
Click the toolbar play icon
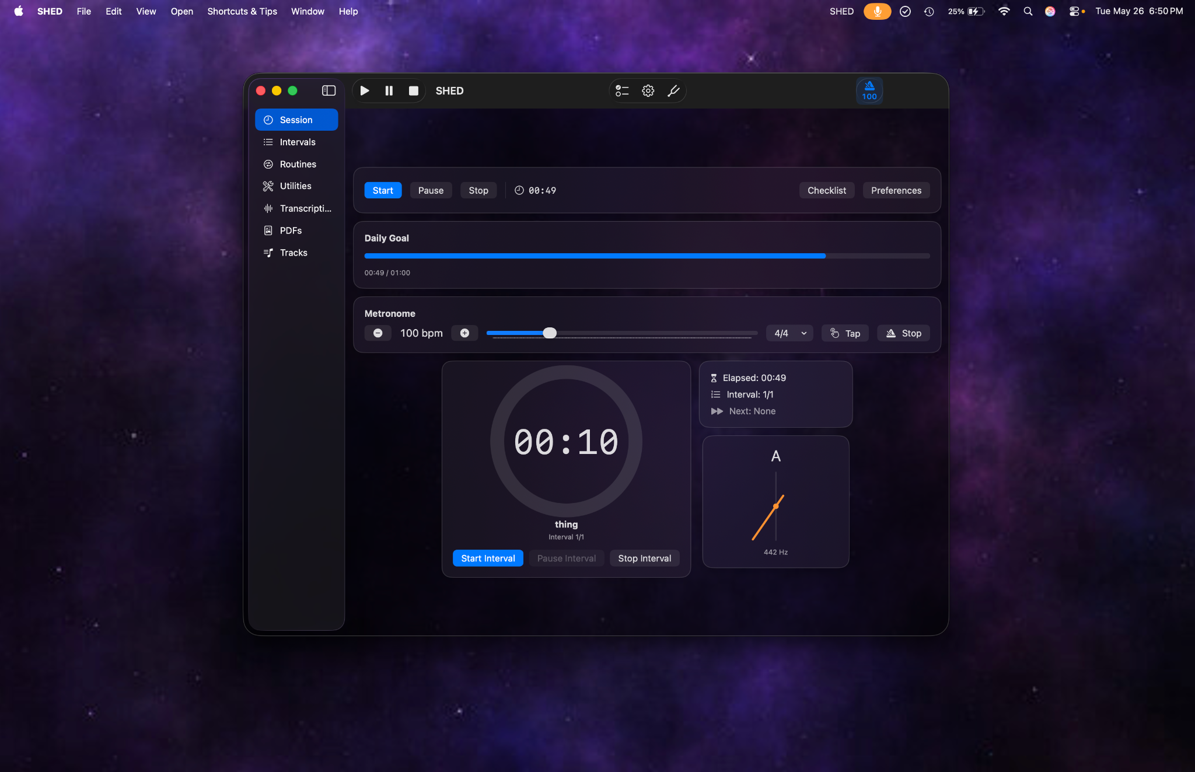365,90
